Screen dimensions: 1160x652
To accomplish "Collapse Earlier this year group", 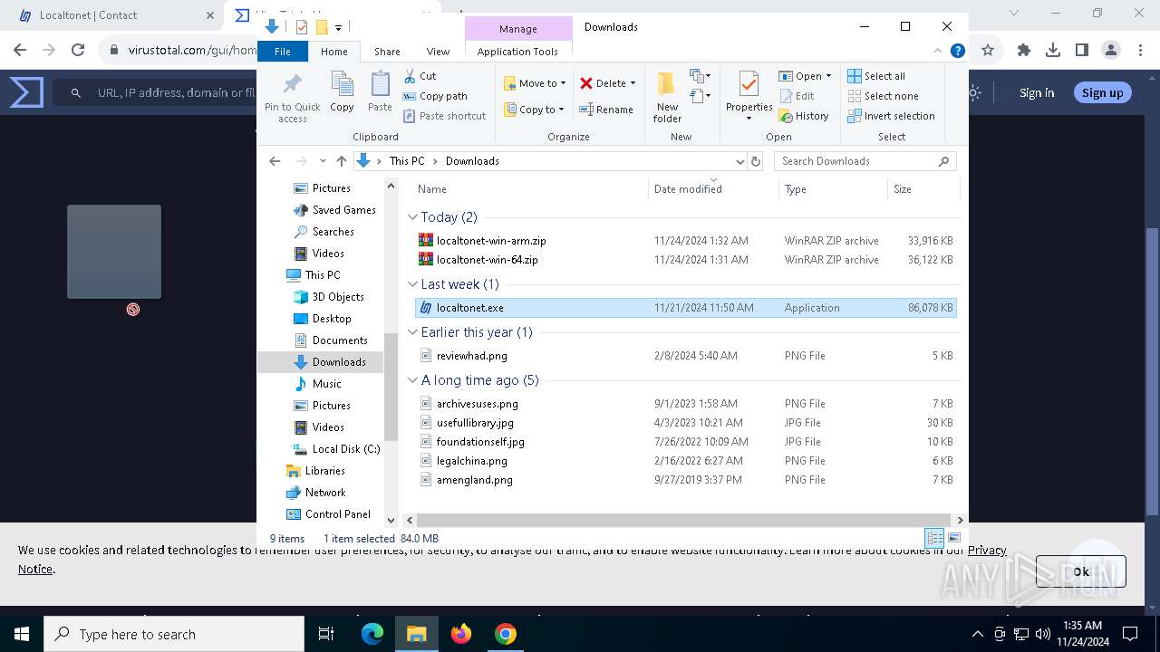I will coord(413,332).
